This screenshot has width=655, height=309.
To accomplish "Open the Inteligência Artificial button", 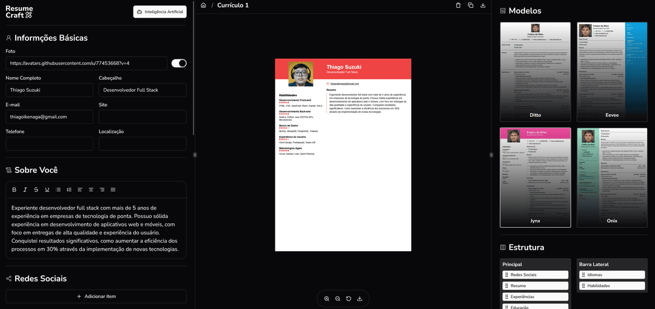I will tap(160, 12).
